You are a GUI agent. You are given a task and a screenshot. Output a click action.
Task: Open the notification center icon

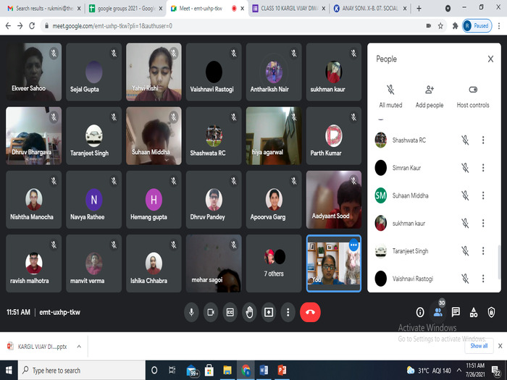[495, 371]
